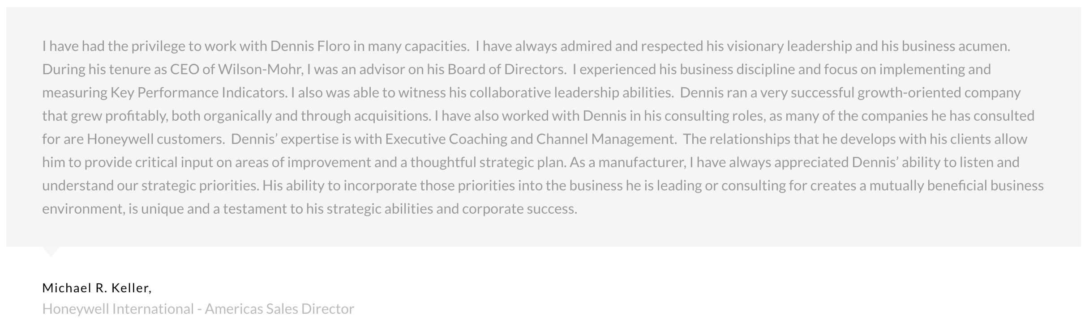
Task: Click the text Executive Coaching
Action: (x=446, y=139)
